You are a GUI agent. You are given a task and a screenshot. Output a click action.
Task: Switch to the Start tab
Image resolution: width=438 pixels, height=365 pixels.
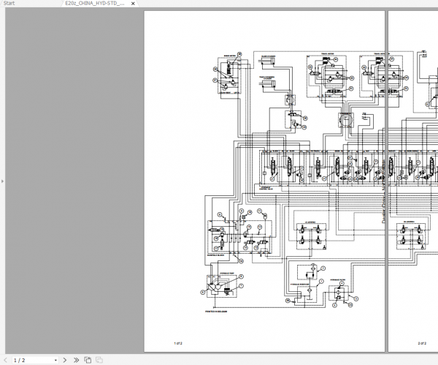click(9, 4)
